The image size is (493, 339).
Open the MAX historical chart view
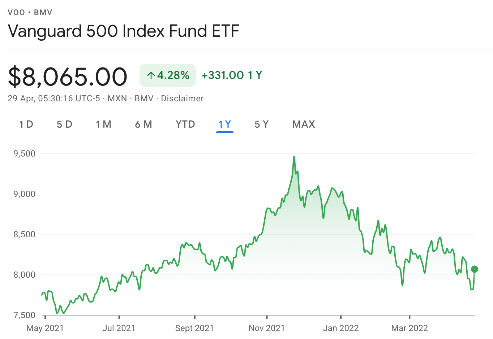[303, 124]
